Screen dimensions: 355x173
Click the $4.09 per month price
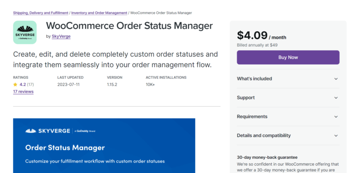(x=262, y=36)
